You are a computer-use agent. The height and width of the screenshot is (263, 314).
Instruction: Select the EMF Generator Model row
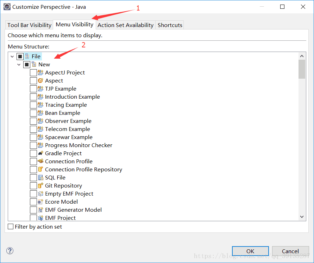73,210
